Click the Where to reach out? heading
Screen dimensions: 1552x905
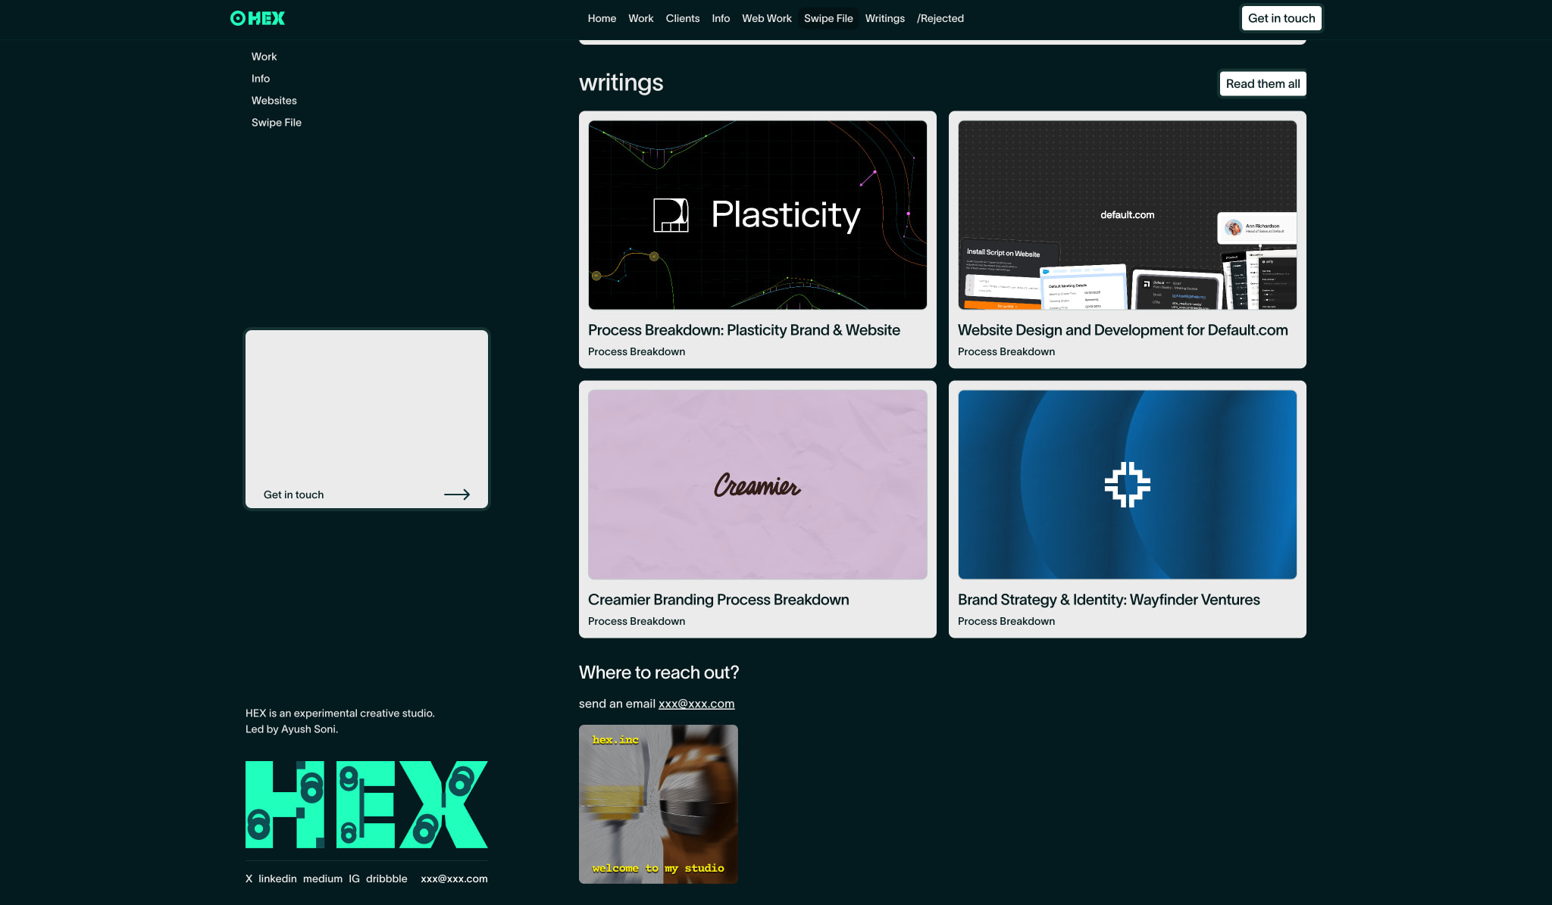659,673
